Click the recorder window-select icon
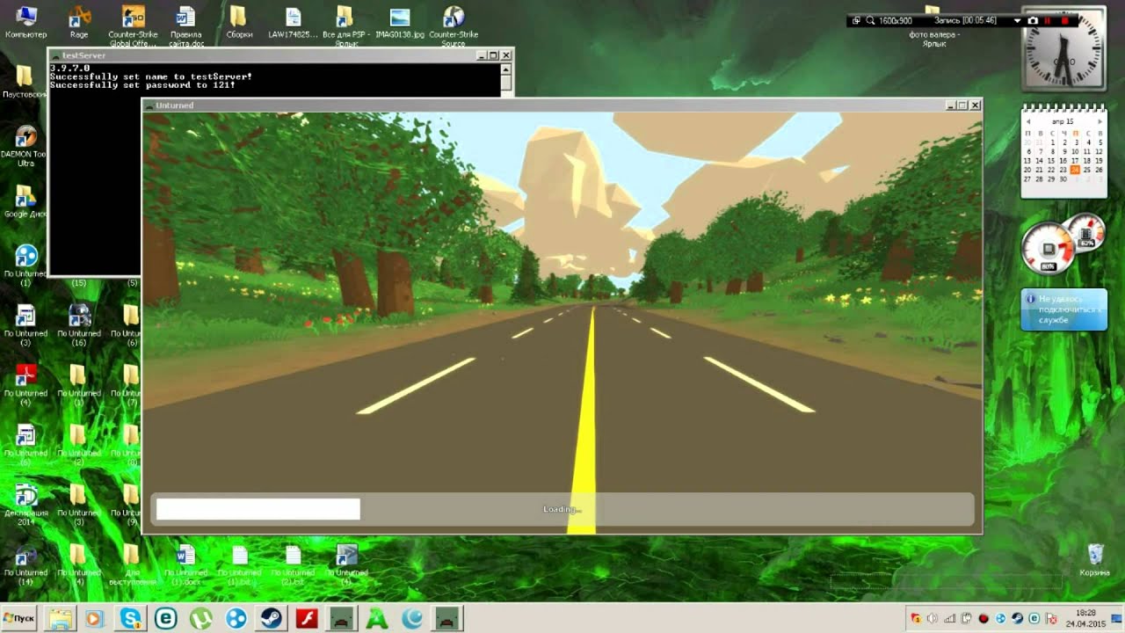Image resolution: width=1125 pixels, height=633 pixels. click(856, 20)
